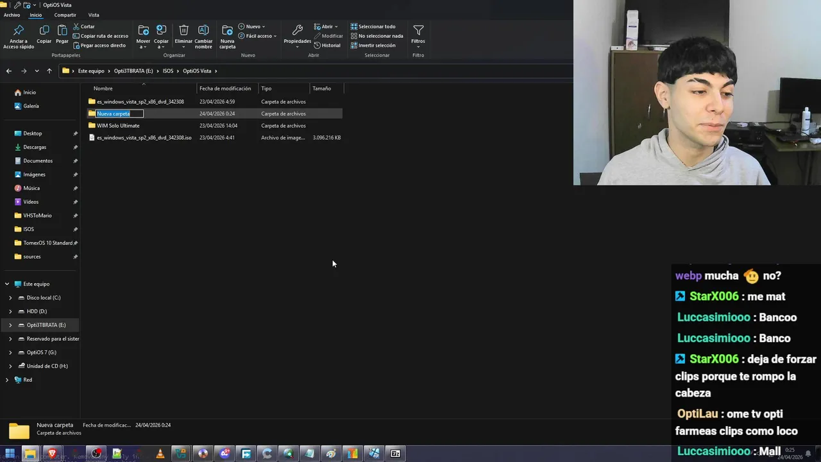Go back with the left arrow

coord(8,71)
